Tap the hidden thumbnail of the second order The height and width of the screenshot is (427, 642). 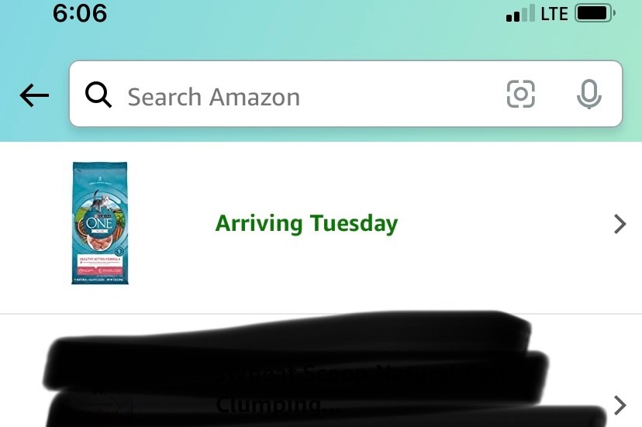100,408
